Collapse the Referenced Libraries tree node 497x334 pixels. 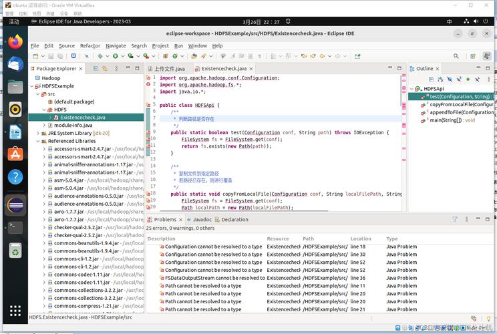click(x=38, y=141)
